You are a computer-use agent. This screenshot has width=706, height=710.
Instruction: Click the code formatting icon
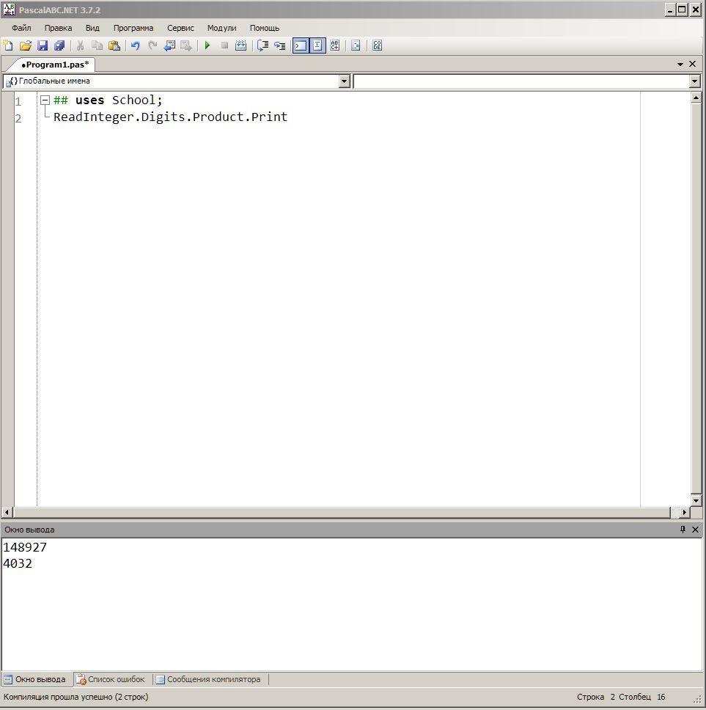click(x=356, y=45)
